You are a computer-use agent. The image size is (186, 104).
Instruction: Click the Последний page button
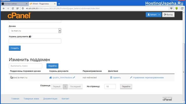(x=75, y=87)
